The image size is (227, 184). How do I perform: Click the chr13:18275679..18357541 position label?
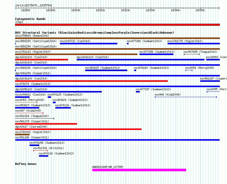[x=34, y=6]
